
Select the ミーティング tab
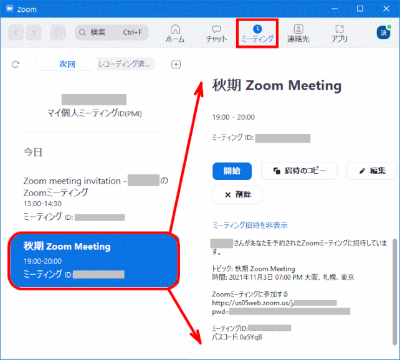click(x=257, y=34)
